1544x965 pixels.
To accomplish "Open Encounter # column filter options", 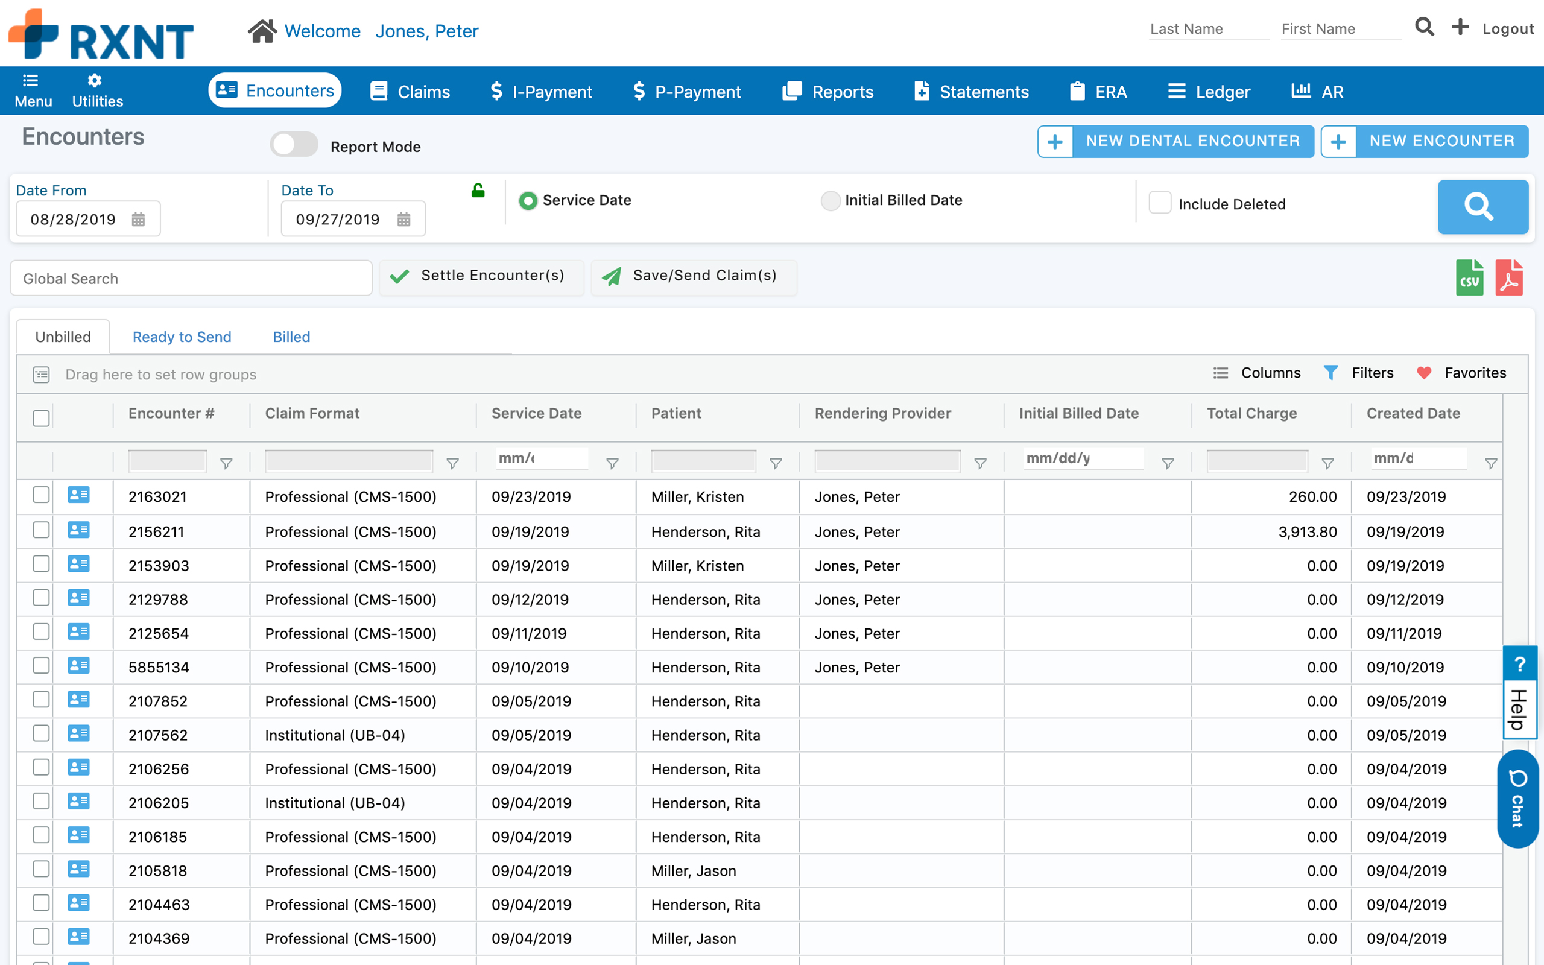I will pos(226,463).
